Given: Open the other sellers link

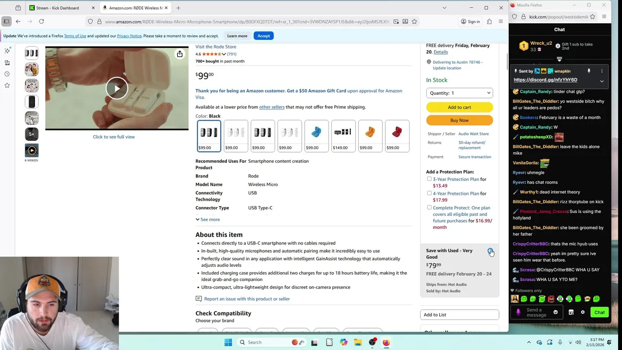Looking at the screenshot, I should (x=272, y=107).
